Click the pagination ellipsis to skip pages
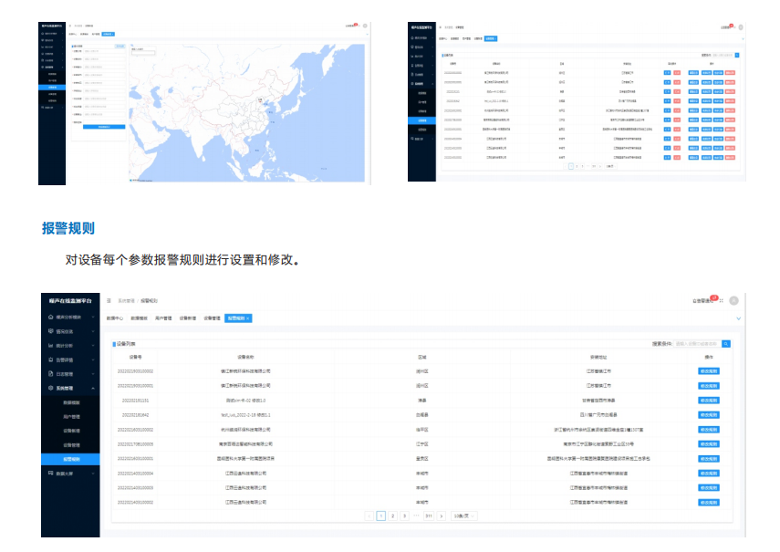 (416, 516)
